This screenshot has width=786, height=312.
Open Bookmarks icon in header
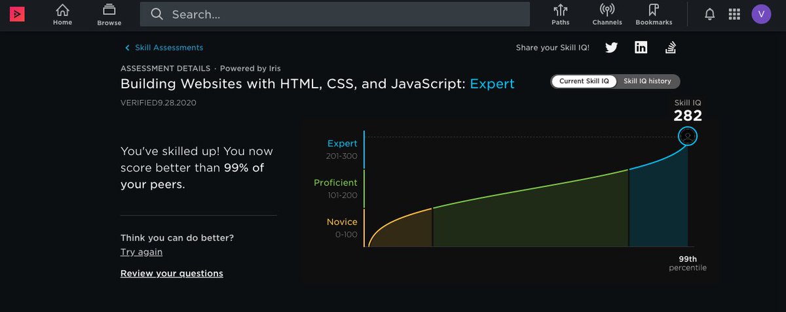coord(653,10)
